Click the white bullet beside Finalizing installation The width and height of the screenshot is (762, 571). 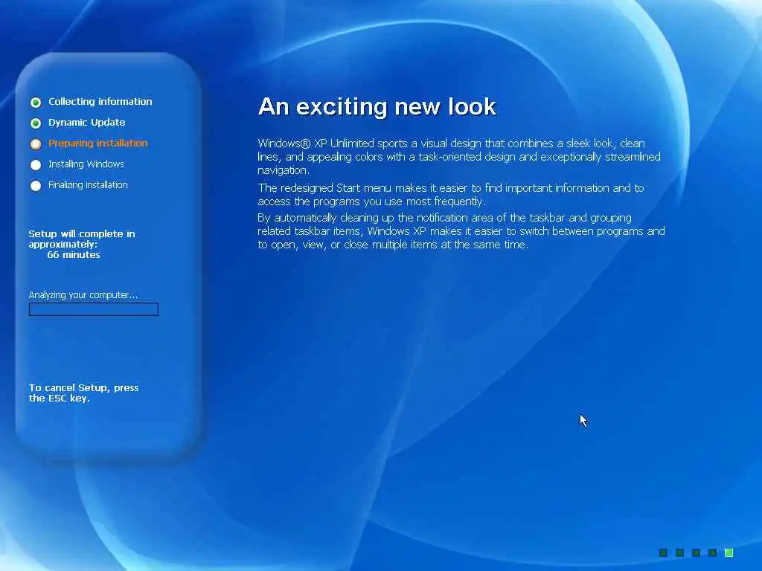[36, 186]
